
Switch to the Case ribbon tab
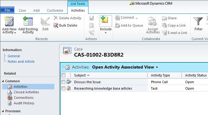pyautogui.click(x=22, y=10)
